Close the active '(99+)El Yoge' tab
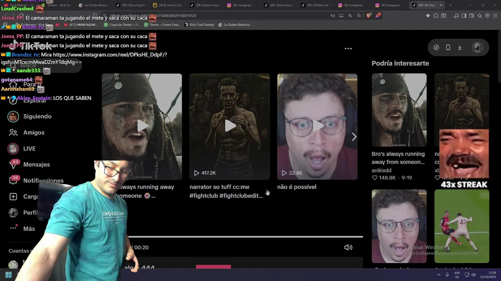This screenshot has height=281, width=501. coord(441,5)
